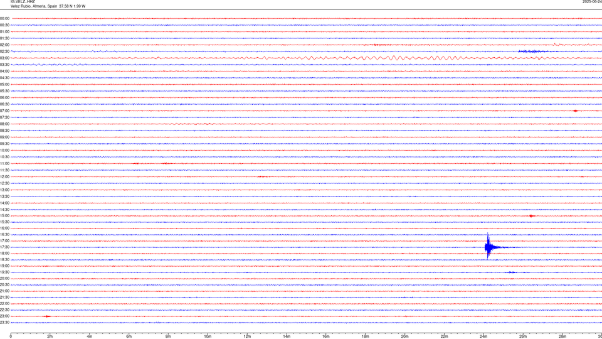The width and height of the screenshot is (602, 339).
Task: Click the 4m axis tick label
Action: [x=90, y=336]
